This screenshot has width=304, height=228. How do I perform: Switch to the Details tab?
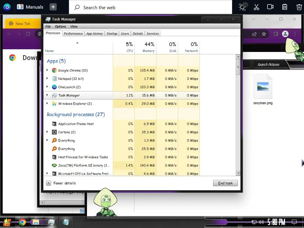click(x=138, y=34)
